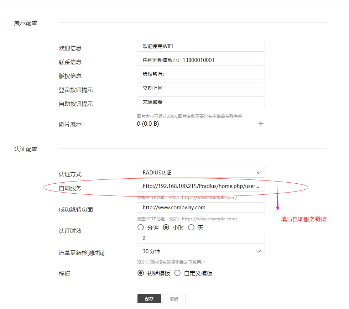Viewport: 349px width, 309px height.
Task: Click the 自助服务 URL input field
Action: pyautogui.click(x=200, y=186)
